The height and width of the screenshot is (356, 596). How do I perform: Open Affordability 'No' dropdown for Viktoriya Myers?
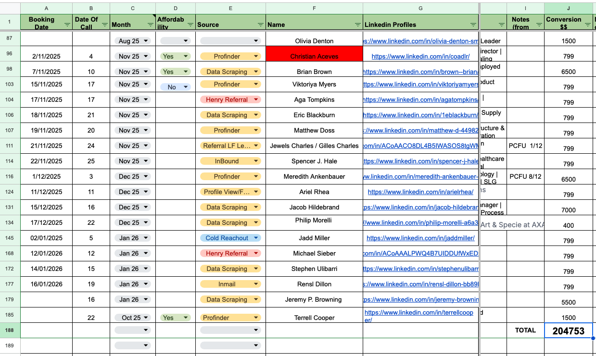176,87
